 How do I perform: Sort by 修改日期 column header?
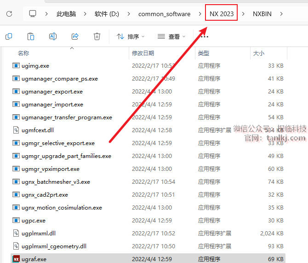pos(143,53)
